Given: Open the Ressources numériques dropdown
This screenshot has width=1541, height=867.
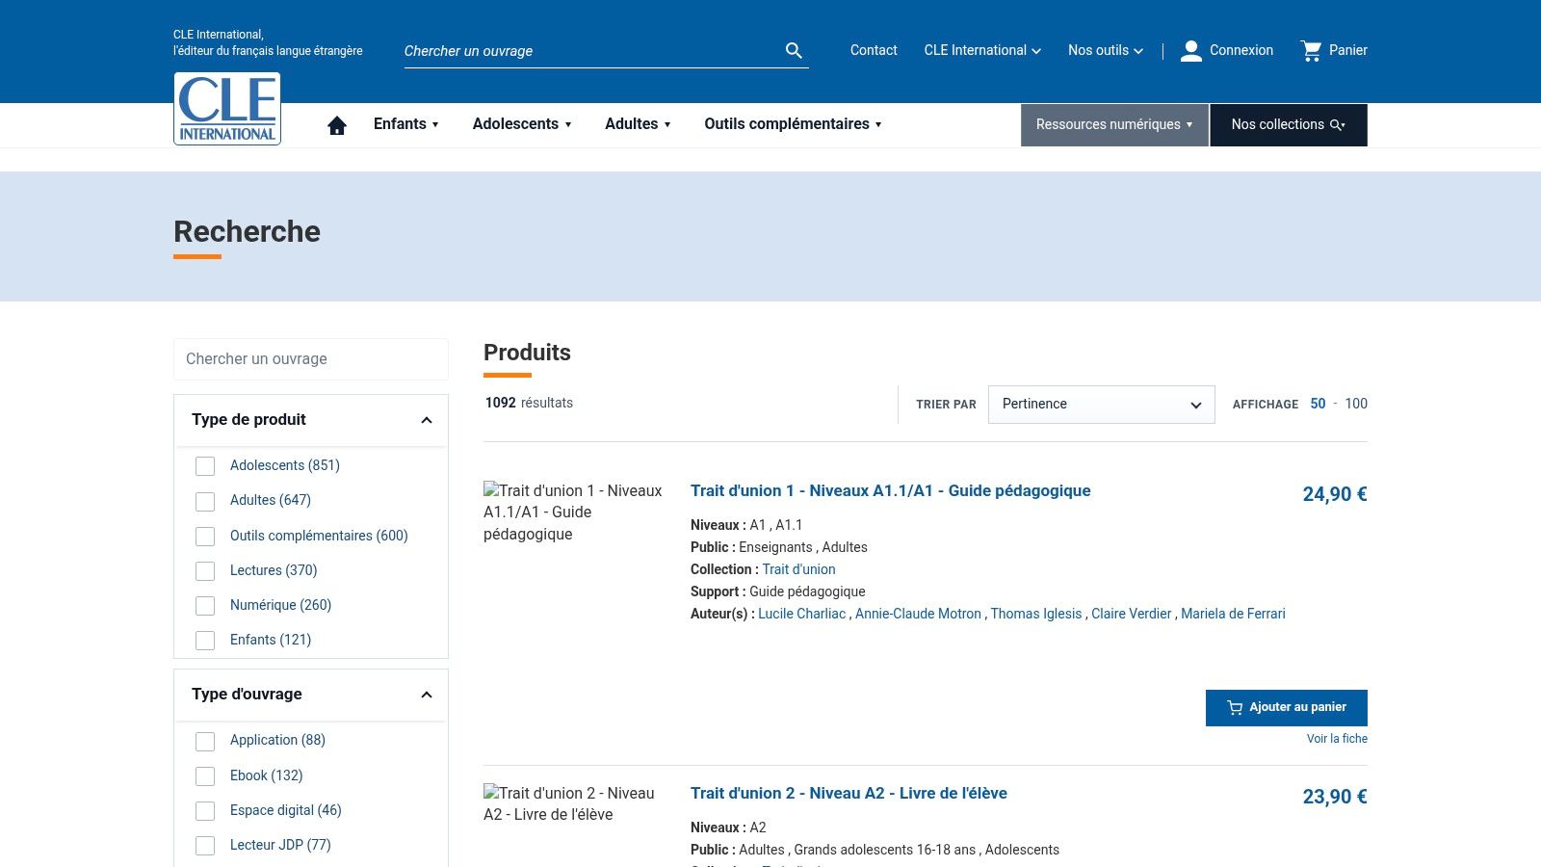Looking at the screenshot, I should 1114,125.
